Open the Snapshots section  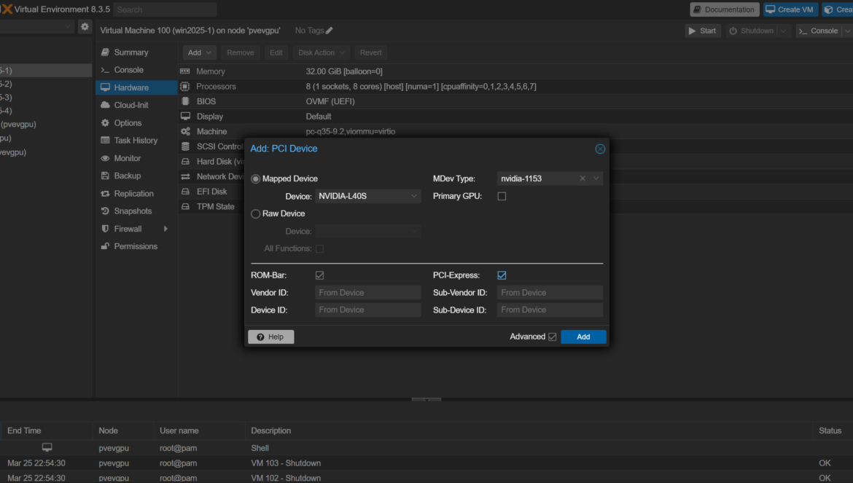136,211
